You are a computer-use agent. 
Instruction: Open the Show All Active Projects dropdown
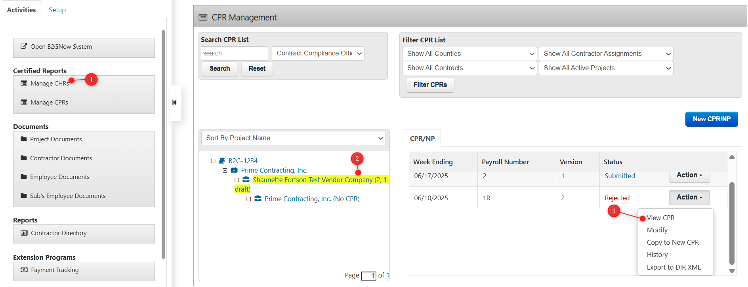click(x=606, y=68)
